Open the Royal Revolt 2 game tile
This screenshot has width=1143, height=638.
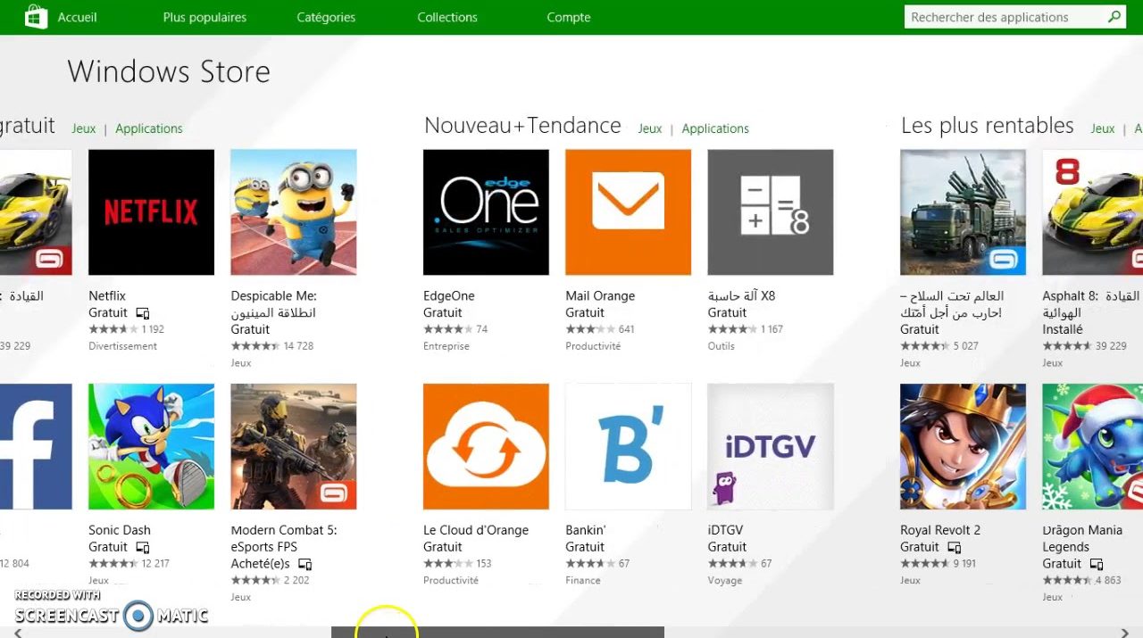pos(963,446)
